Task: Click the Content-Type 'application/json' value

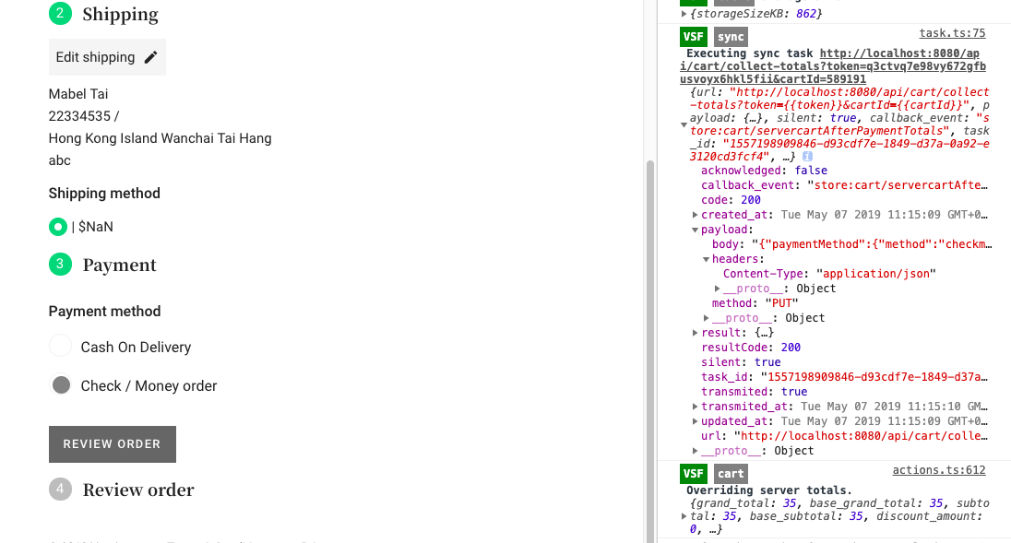Action: click(875, 274)
